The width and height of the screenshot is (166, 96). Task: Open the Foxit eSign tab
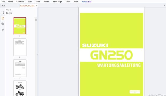point(58,2)
